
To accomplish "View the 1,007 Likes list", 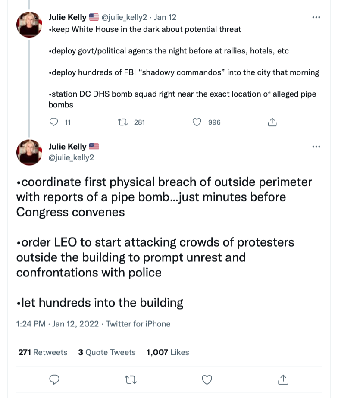I will [x=168, y=352].
